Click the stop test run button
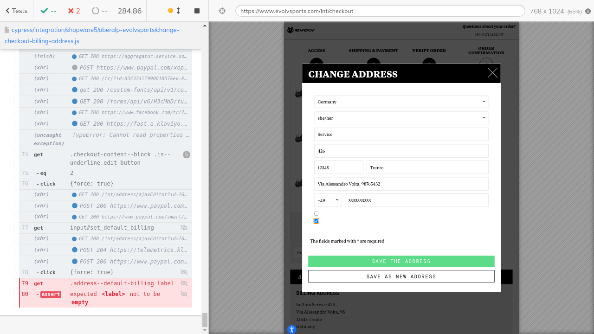The image size is (594, 334). point(197,11)
